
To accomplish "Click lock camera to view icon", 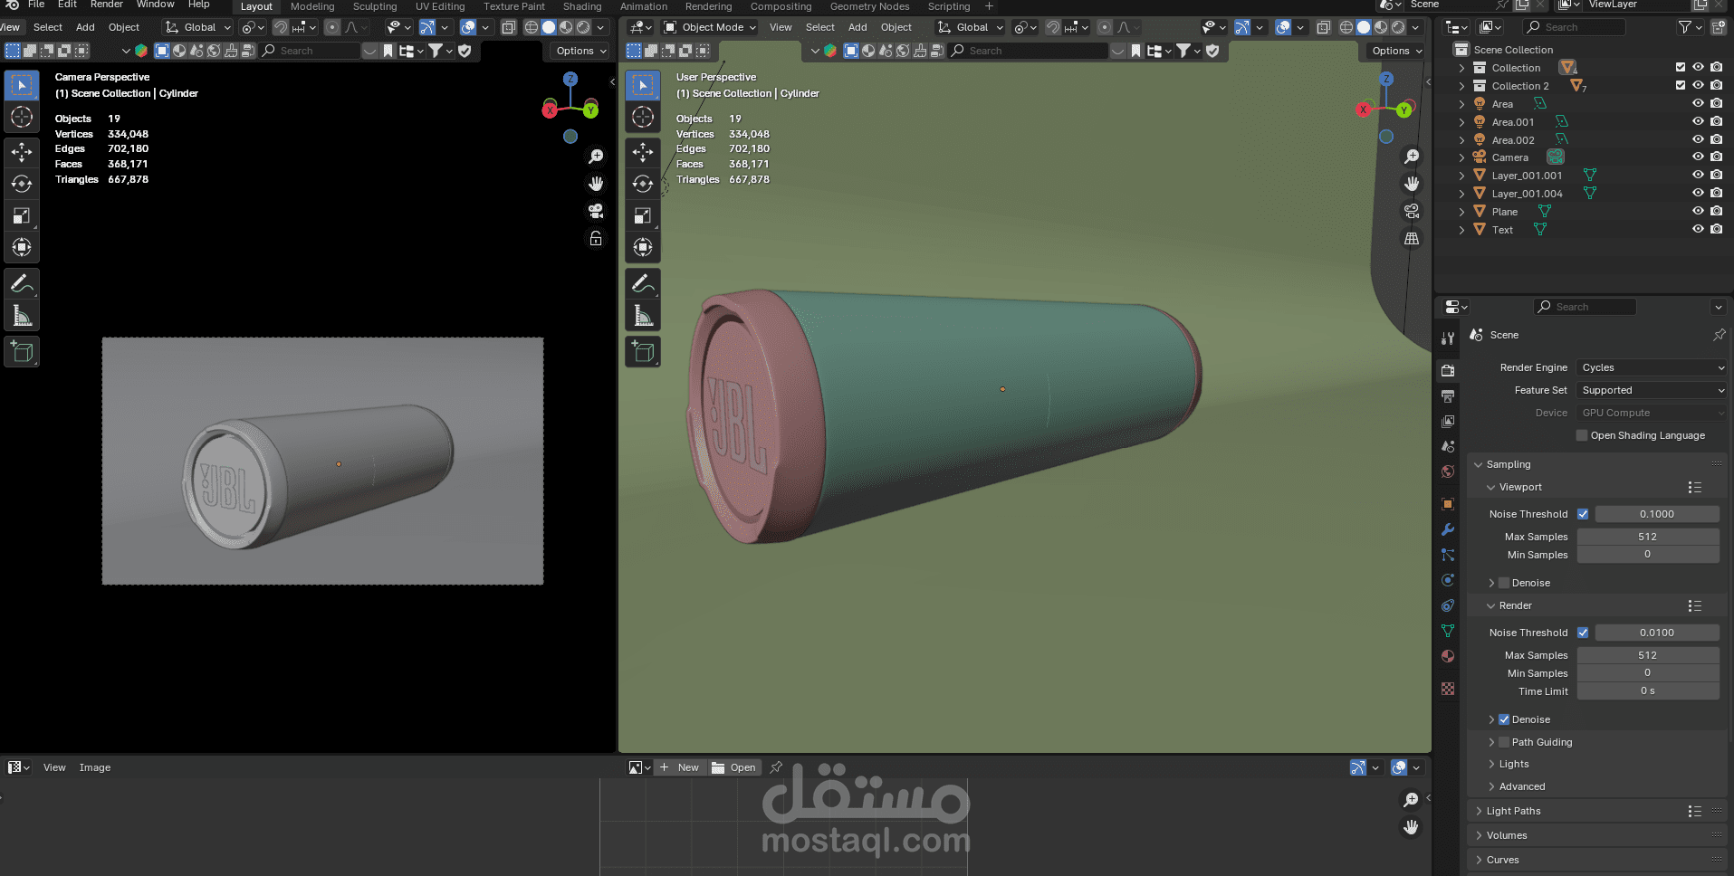I will 596,238.
